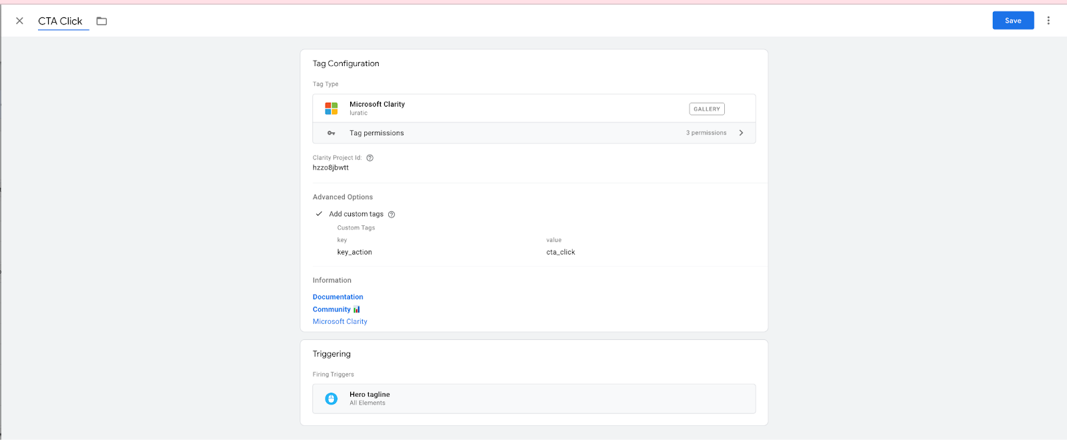Screen dimensions: 1067x440
Task: Toggle the Add custom tags checkmark
Action: (x=319, y=214)
